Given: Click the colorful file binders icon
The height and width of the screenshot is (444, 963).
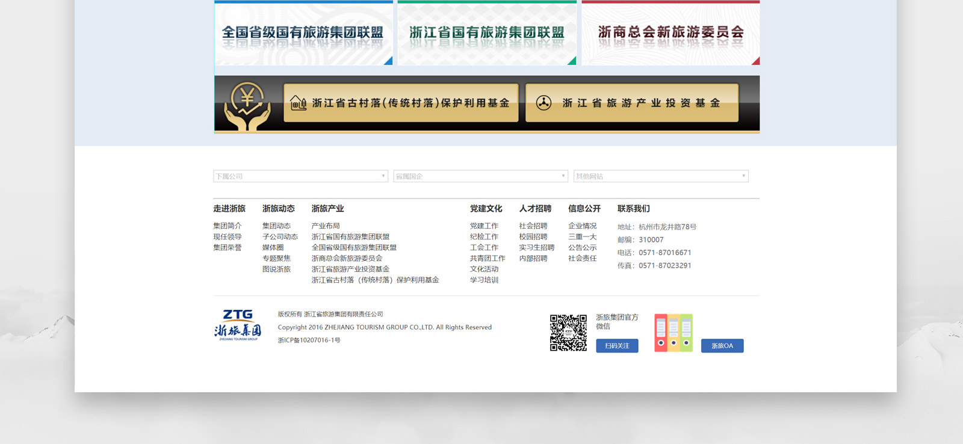Looking at the screenshot, I should click(x=673, y=333).
